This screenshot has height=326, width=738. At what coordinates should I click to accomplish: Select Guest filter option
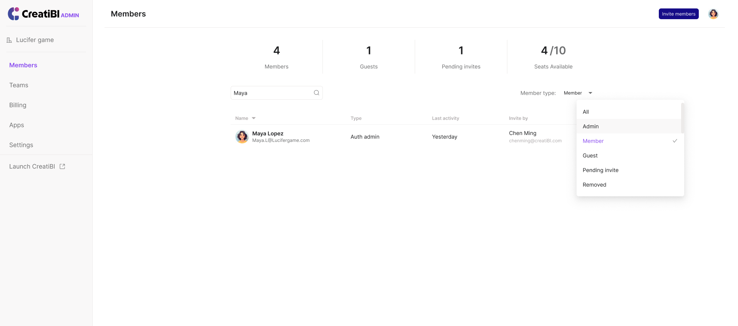[590, 156]
